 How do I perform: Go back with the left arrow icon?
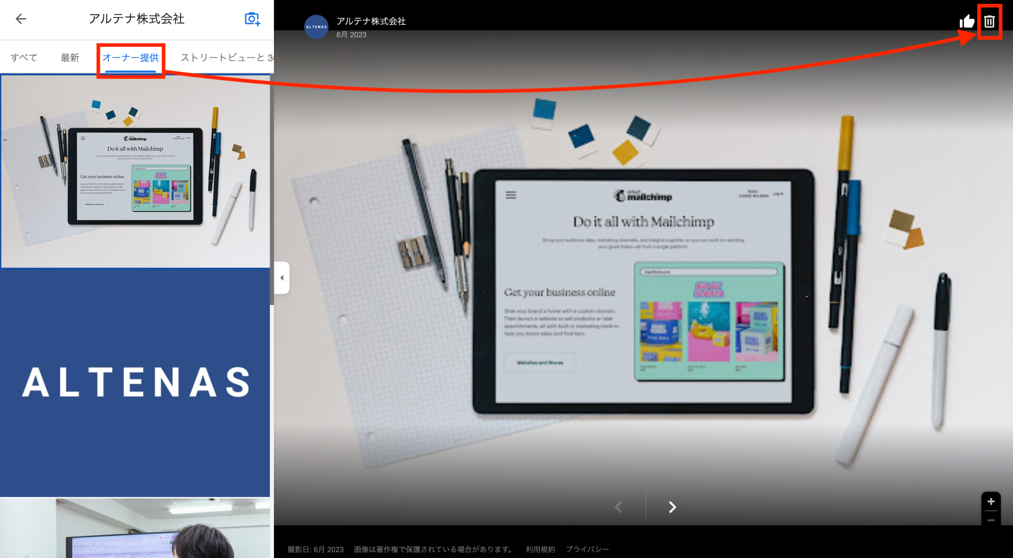21,19
